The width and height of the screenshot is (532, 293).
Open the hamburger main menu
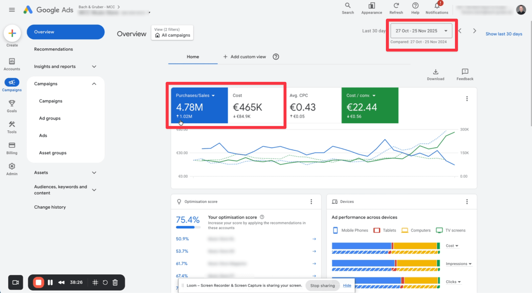point(12,10)
